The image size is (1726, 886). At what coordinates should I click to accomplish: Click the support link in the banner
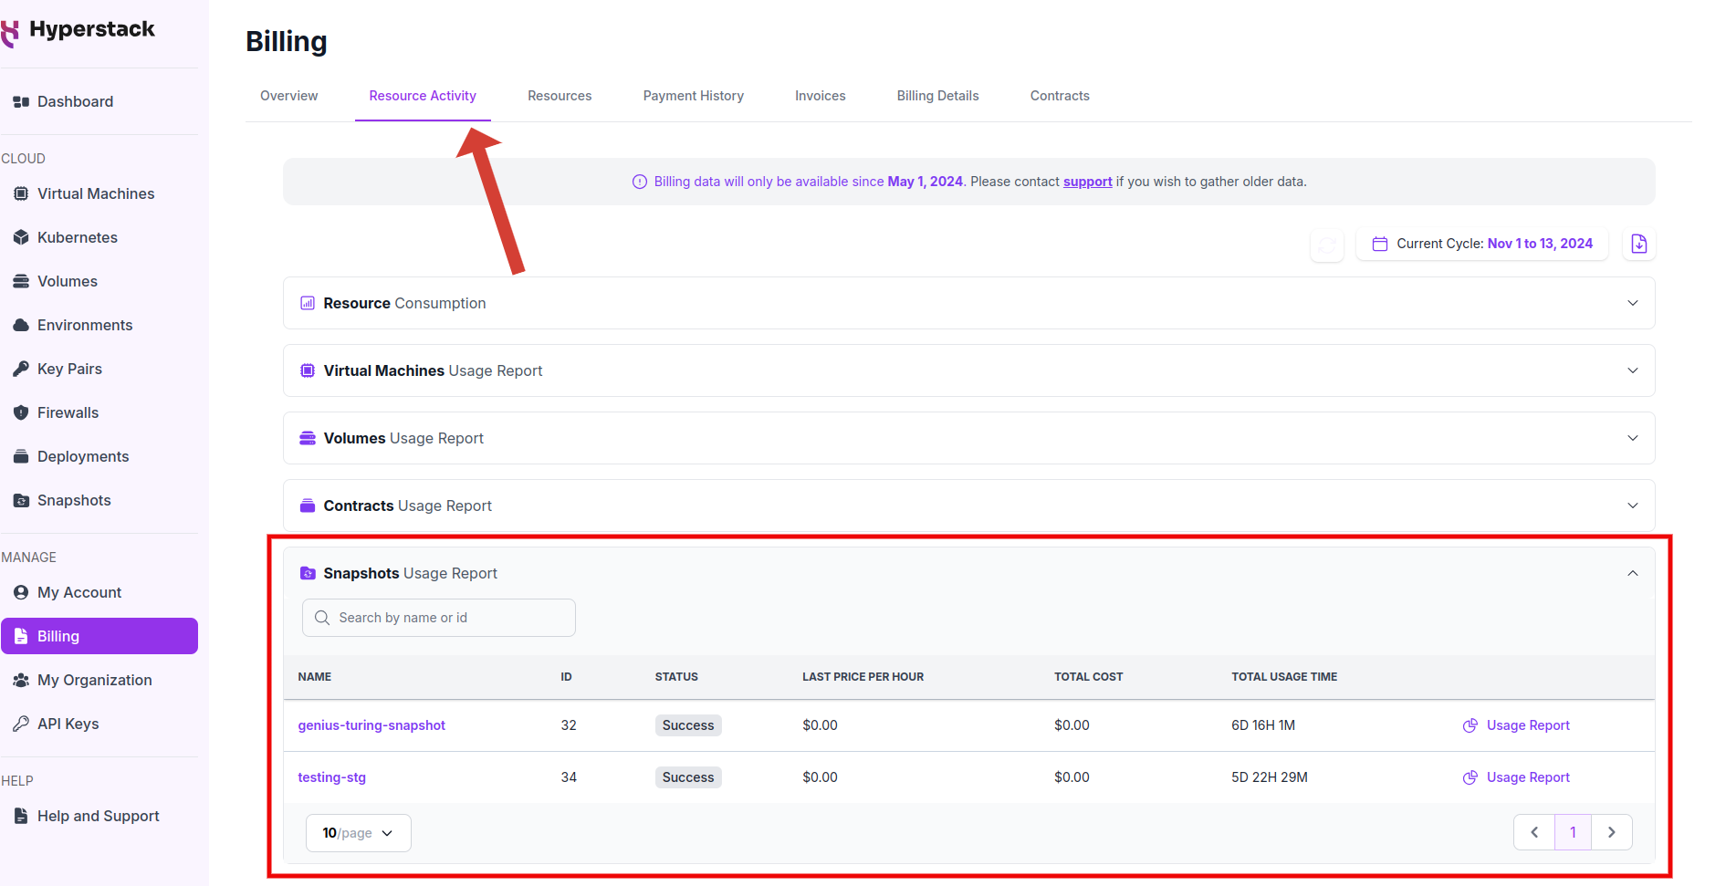click(x=1087, y=182)
